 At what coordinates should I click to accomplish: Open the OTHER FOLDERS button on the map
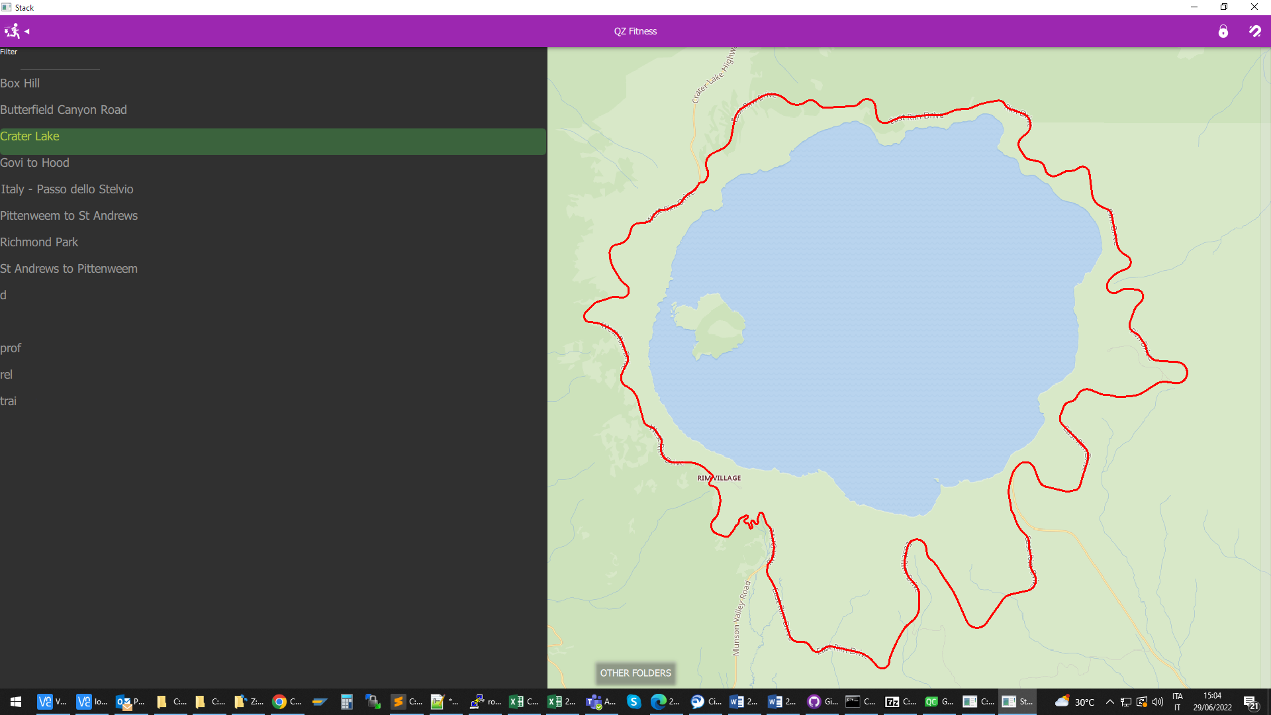point(635,673)
